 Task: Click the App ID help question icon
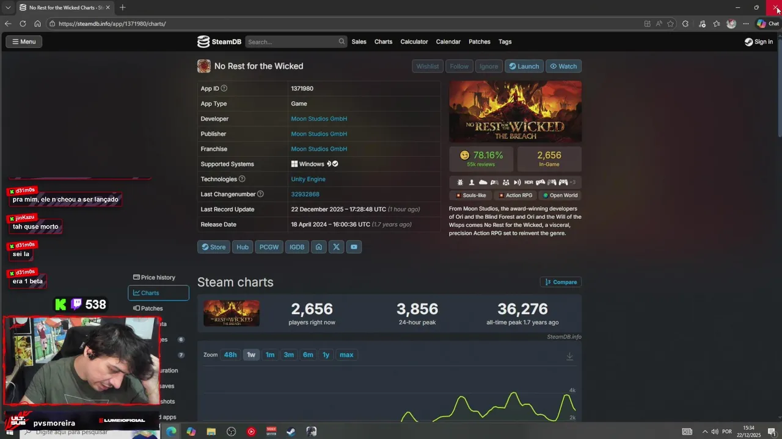224,88
